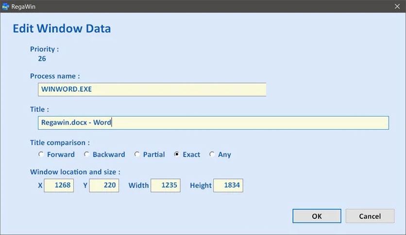Click the 'Priority :' label
The width and height of the screenshot is (406, 235).
point(44,49)
